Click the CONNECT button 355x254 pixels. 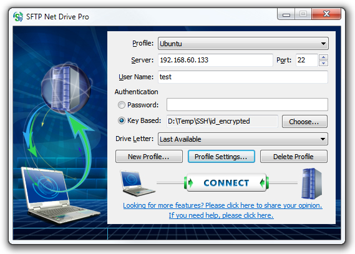[226, 183]
